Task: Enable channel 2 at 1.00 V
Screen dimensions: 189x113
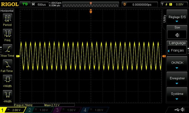Action: (x=39, y=110)
